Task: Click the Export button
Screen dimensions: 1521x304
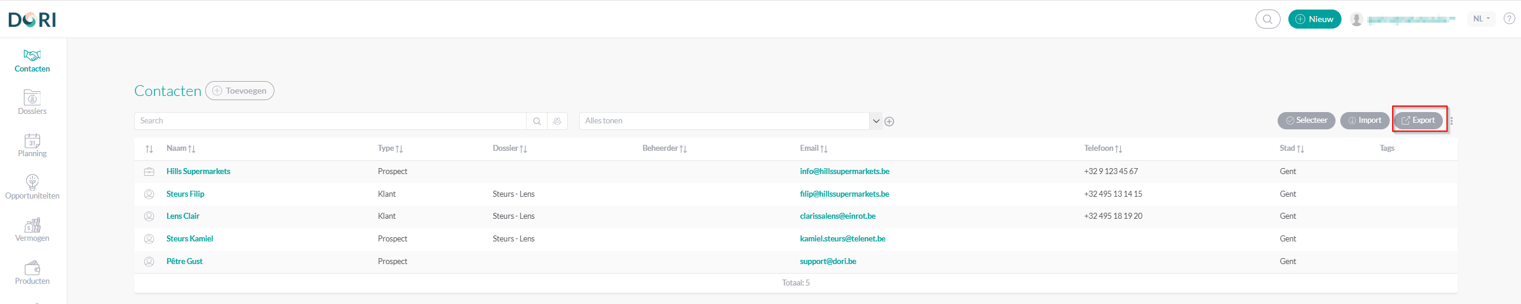Action: 1418,120
